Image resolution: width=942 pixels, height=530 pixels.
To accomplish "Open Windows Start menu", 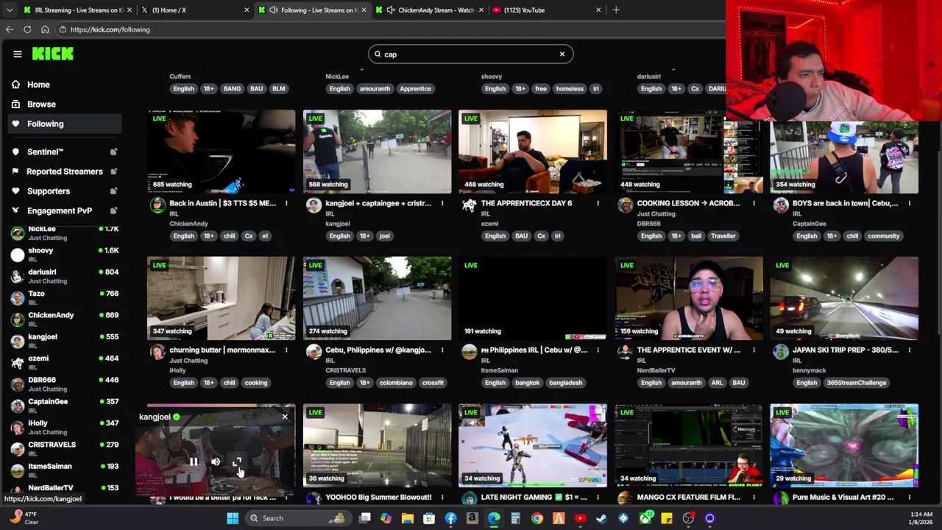I will tap(233, 518).
